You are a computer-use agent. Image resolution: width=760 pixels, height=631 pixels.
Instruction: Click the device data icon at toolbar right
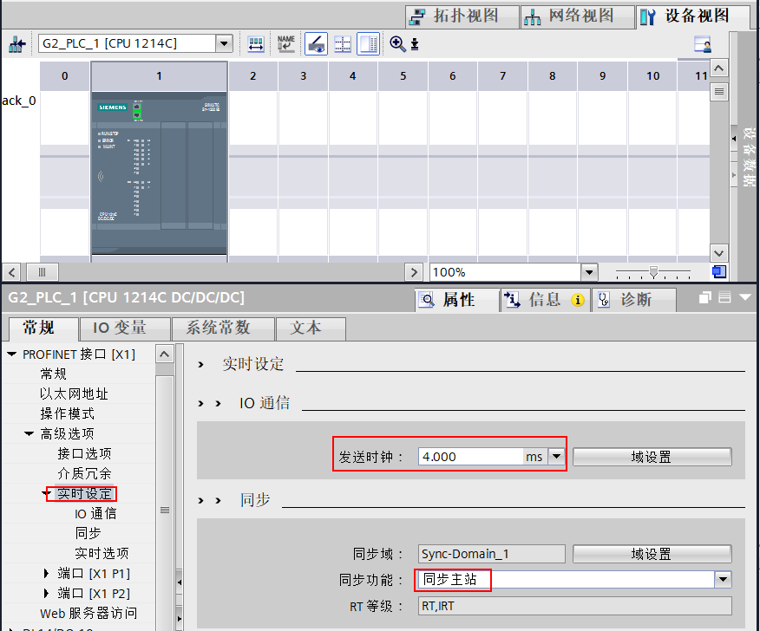pyautogui.click(x=703, y=44)
